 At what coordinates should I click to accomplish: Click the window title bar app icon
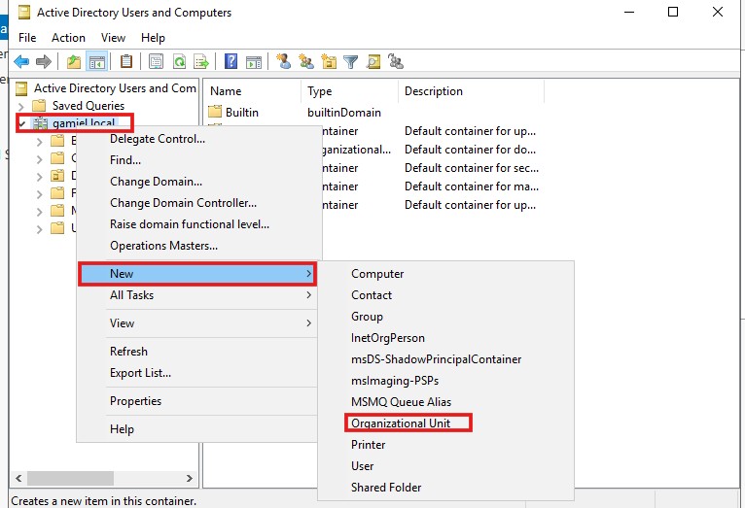coord(24,13)
